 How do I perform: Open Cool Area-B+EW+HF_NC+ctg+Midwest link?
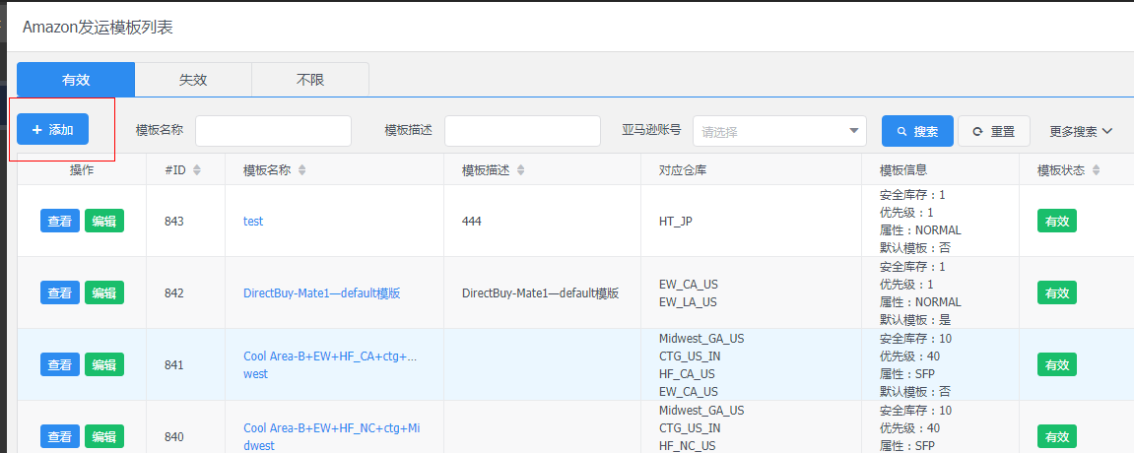pos(332,437)
